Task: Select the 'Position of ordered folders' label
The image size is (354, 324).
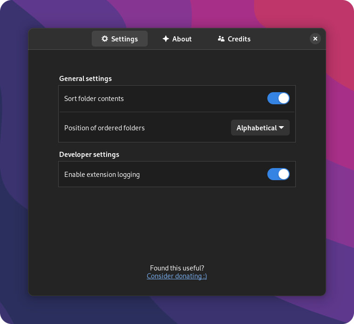Action: 104,128
